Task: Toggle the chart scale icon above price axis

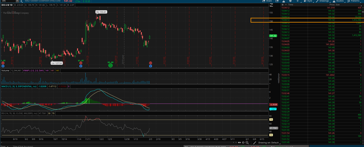Action: (271, 5)
